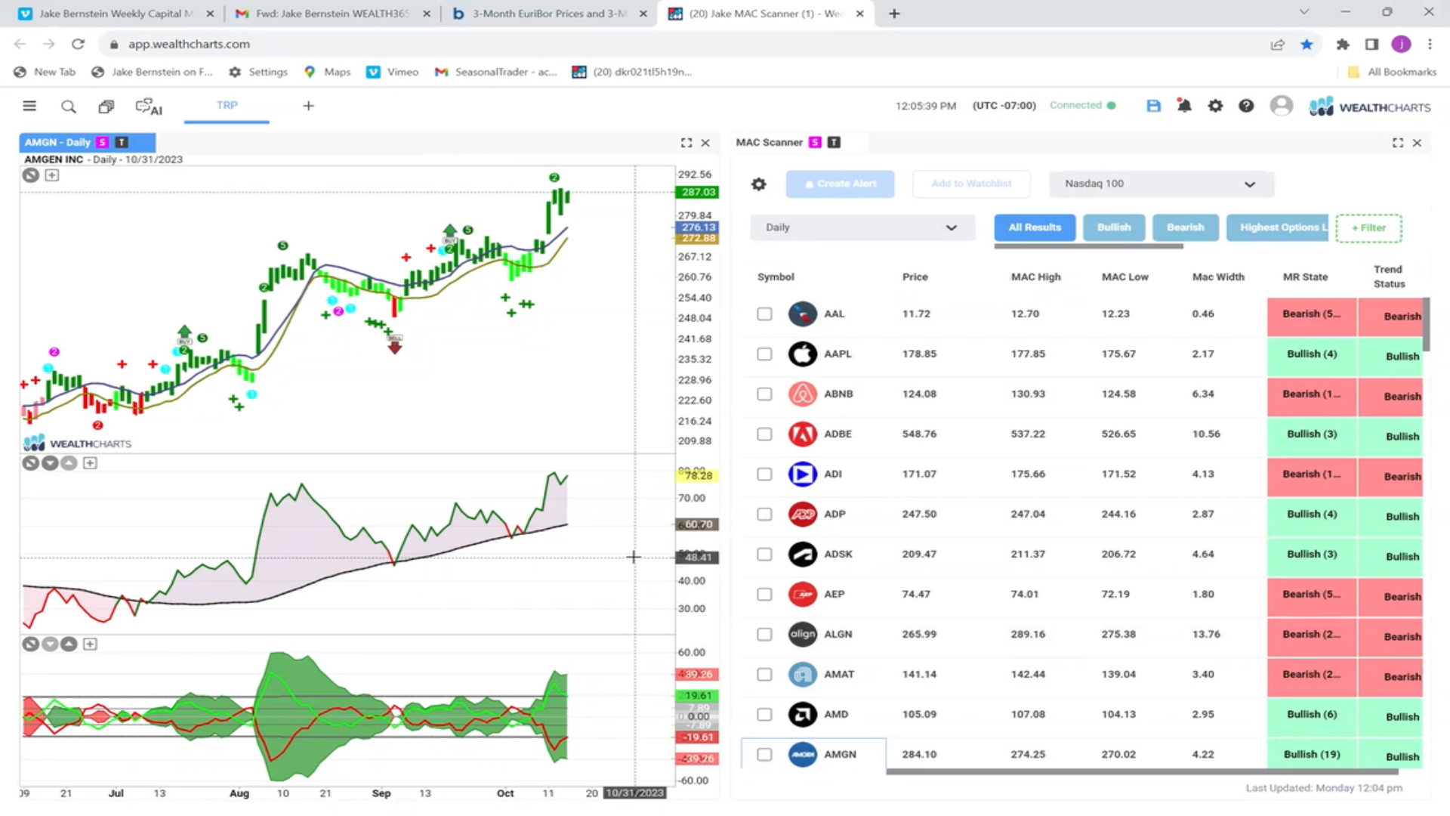Open the hamburger main menu
This screenshot has height=816, width=1450.
(29, 106)
